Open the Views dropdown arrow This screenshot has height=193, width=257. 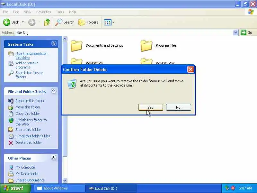pos(113,22)
